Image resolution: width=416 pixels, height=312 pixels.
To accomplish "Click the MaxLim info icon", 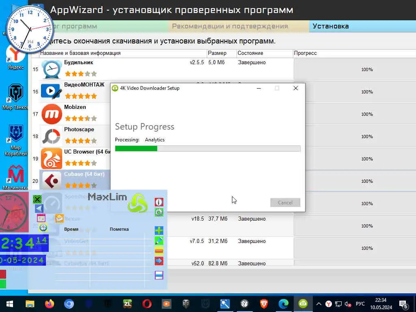I will click(159, 202).
